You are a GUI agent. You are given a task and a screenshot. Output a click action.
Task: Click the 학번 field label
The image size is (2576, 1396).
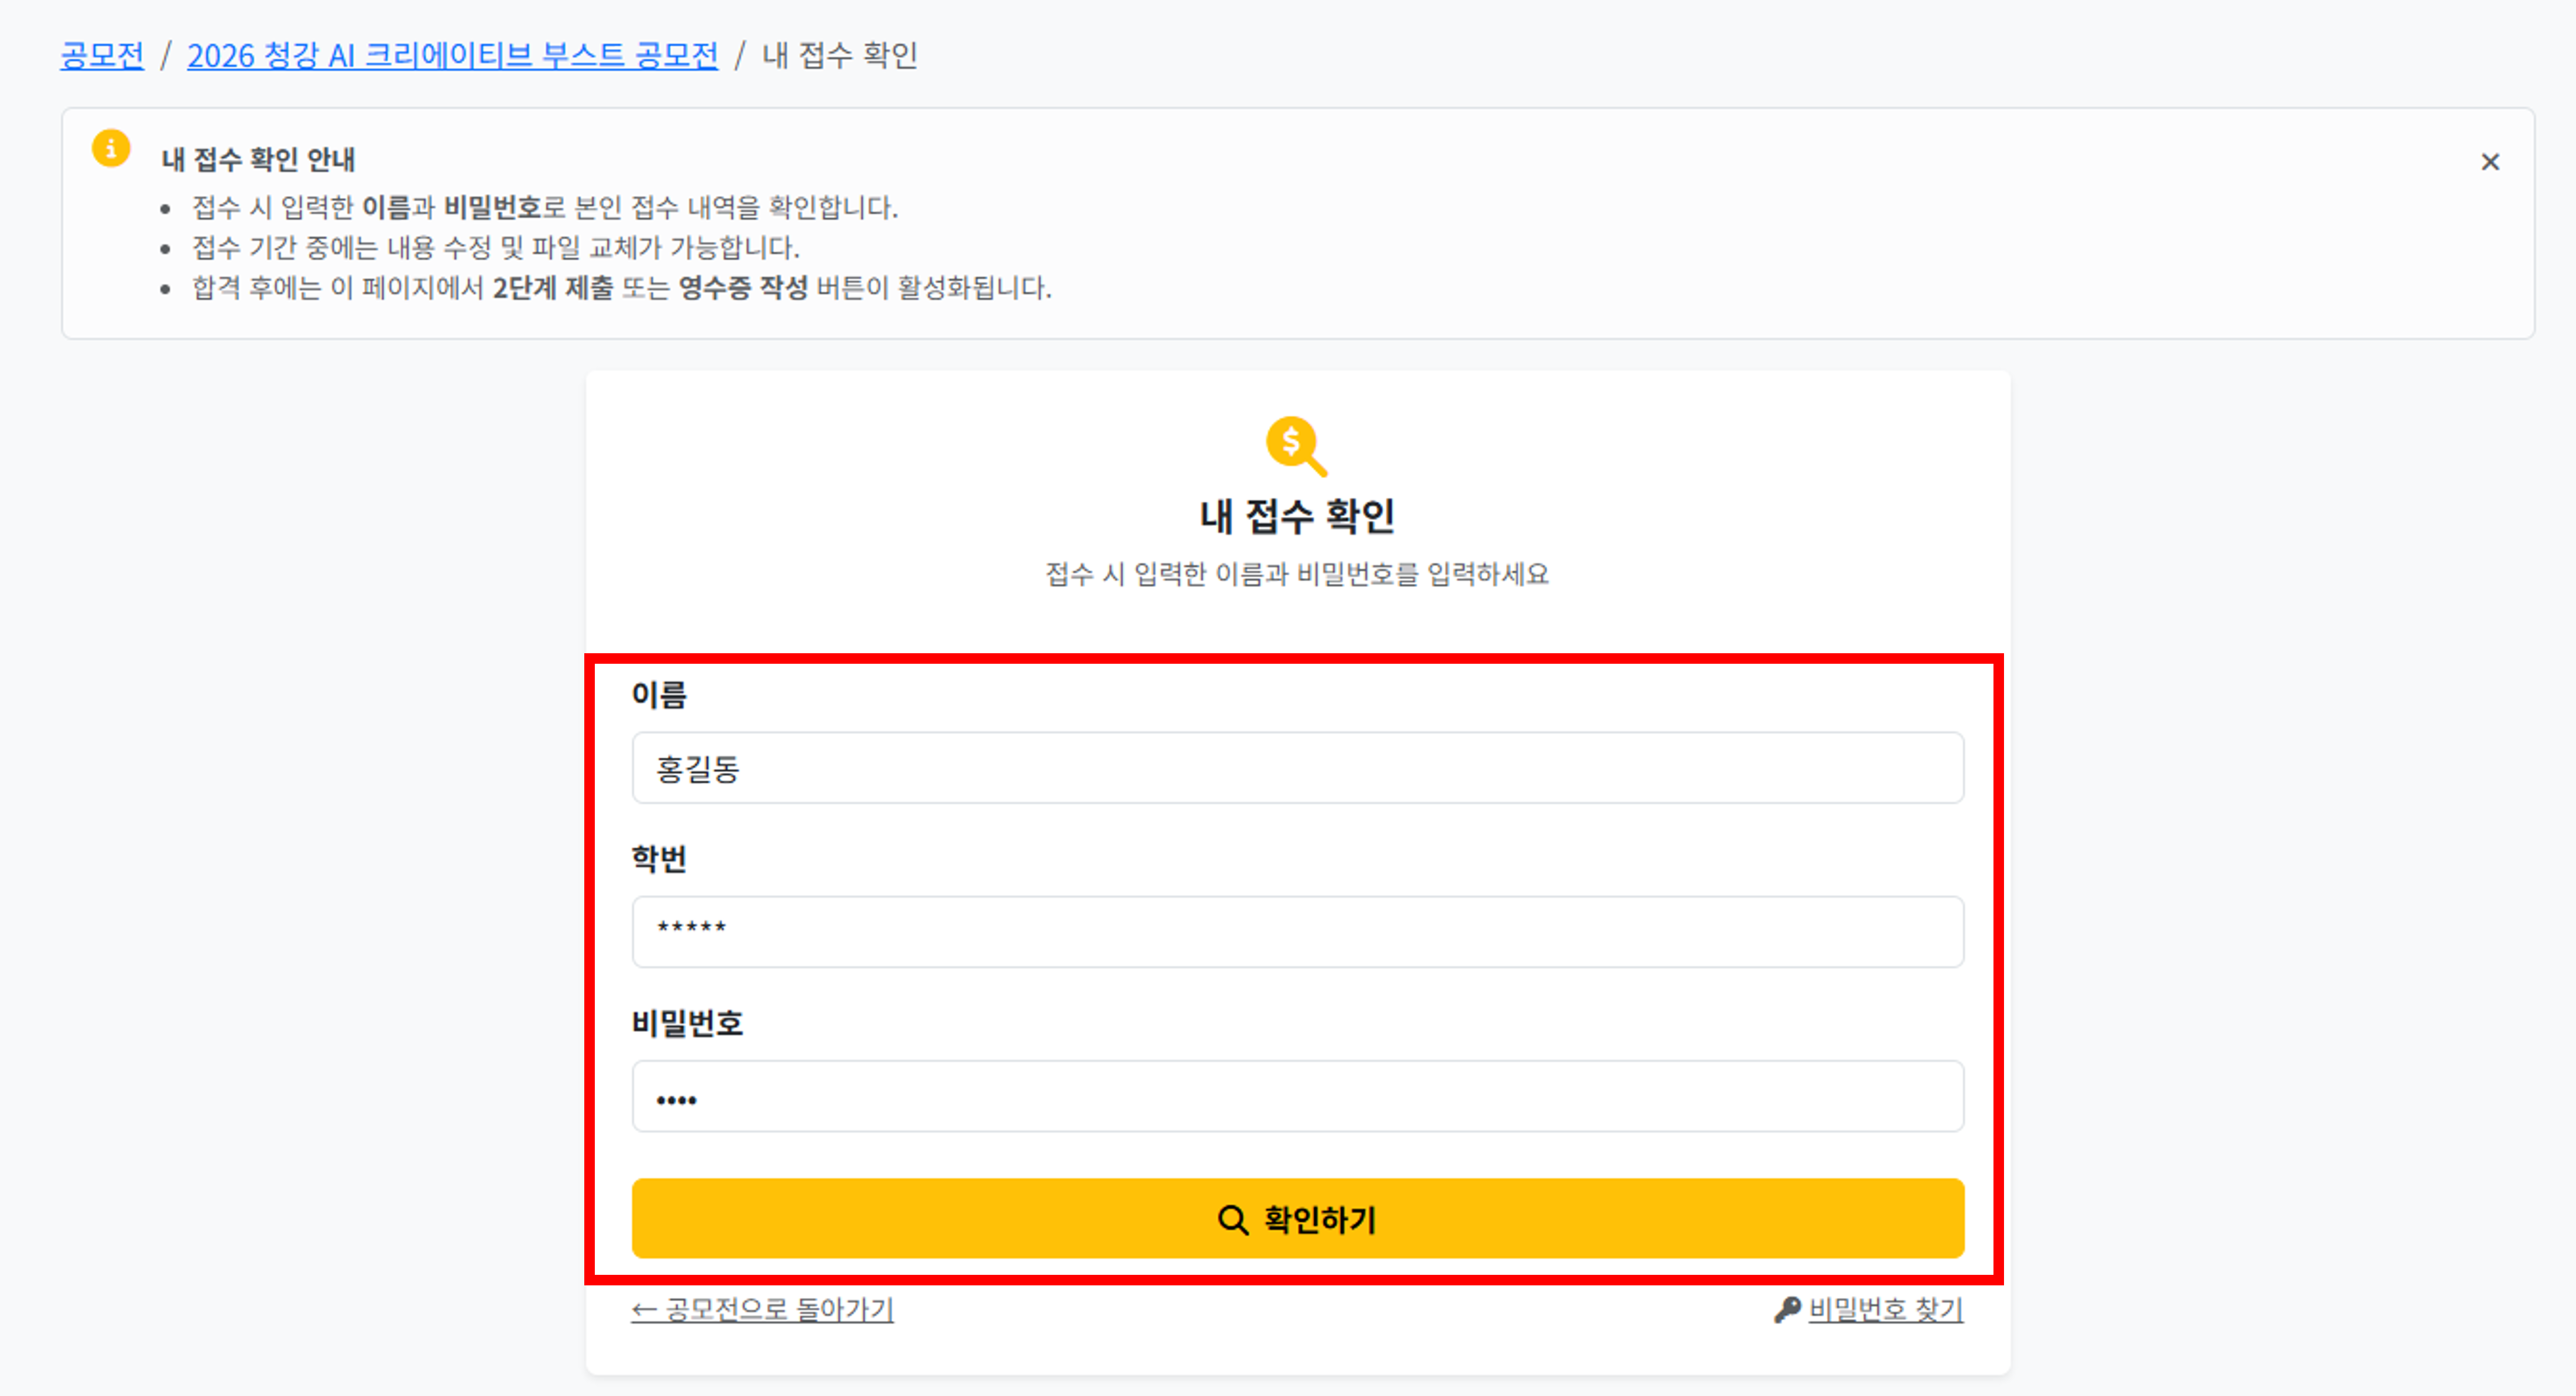coord(659,858)
